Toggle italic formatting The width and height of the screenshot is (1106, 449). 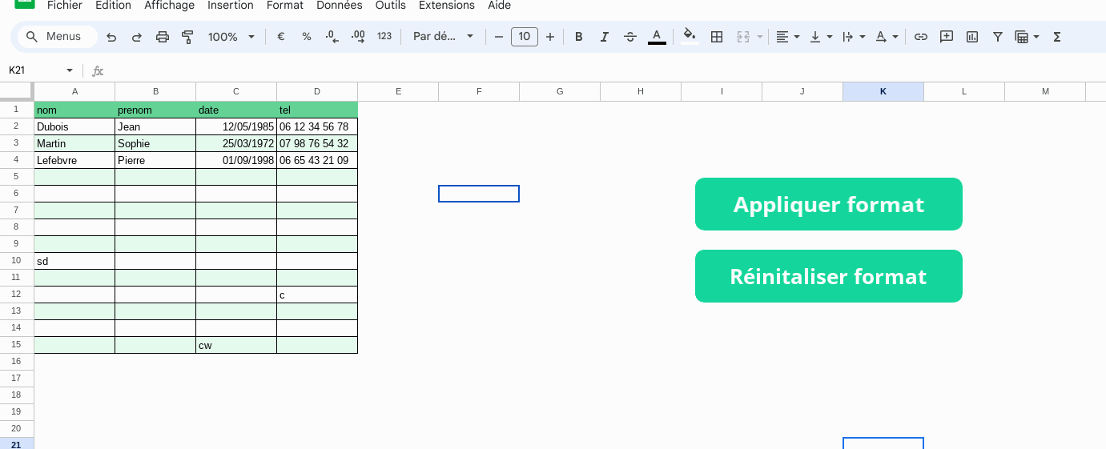pyautogui.click(x=605, y=37)
